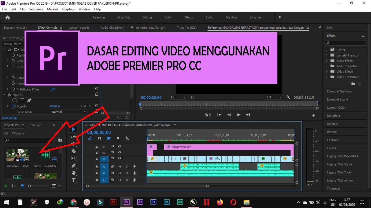The height and width of the screenshot is (208, 371).
Task: Add a marker in the timeline
Action: (118, 138)
